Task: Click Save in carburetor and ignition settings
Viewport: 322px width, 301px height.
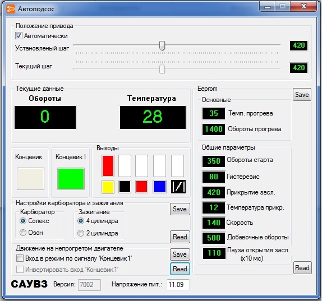Action: click(x=180, y=209)
